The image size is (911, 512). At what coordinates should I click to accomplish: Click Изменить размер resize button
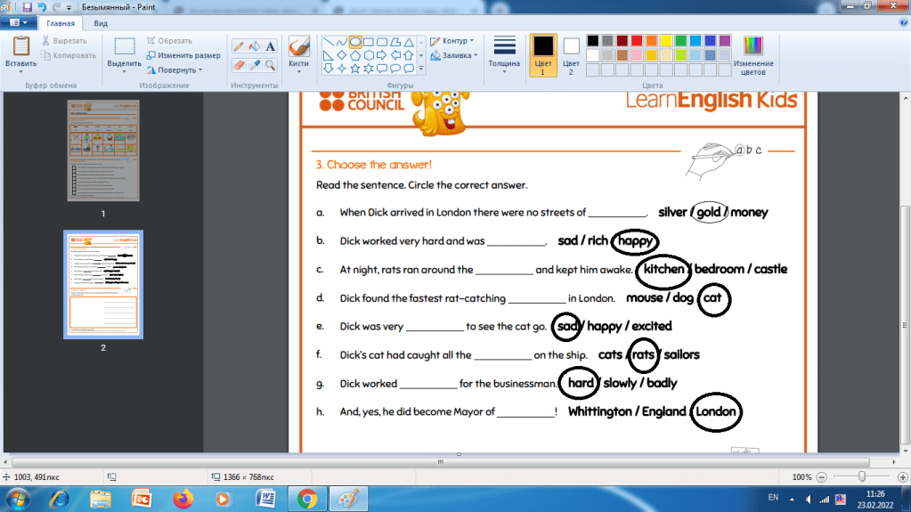(183, 55)
